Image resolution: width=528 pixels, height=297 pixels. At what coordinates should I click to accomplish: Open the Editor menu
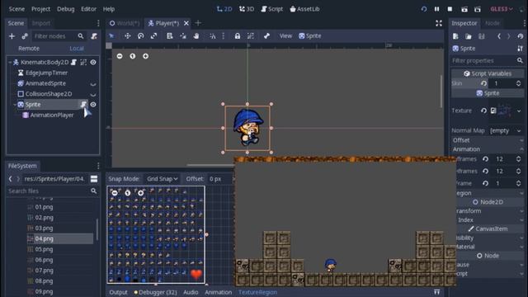(x=88, y=9)
